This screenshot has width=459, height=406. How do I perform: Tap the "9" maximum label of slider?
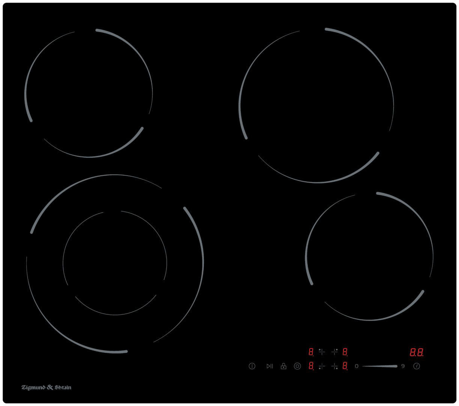pyautogui.click(x=403, y=366)
